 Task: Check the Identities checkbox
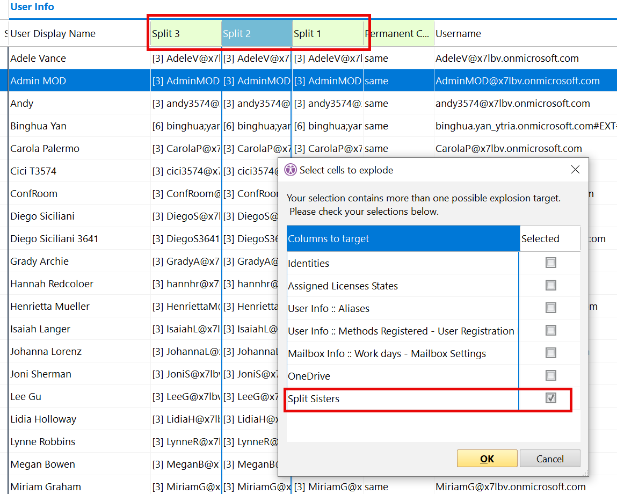550,263
